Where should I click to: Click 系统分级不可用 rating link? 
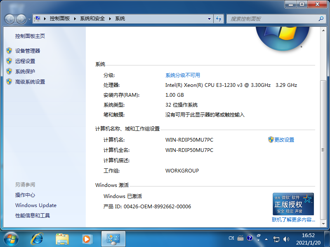[182, 75]
